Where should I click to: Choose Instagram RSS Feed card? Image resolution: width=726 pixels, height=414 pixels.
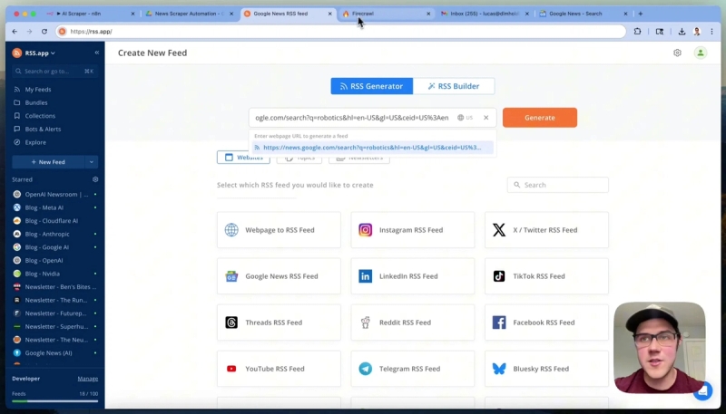[x=413, y=229]
